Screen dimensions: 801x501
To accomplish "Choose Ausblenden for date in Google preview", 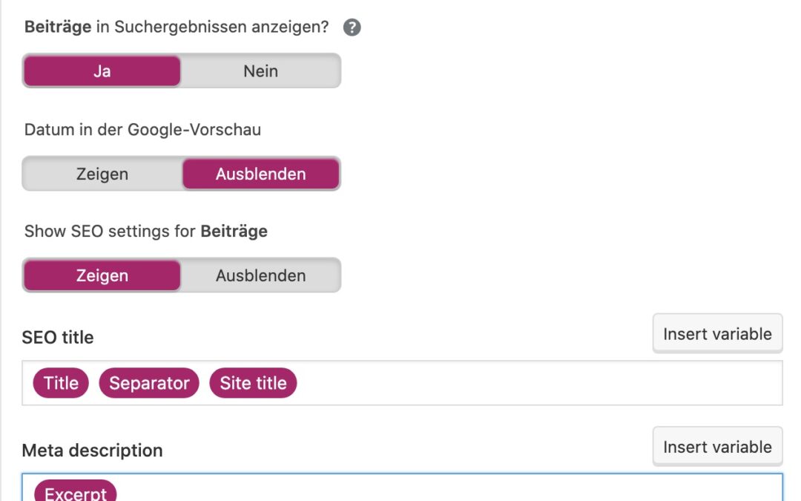I will 260,174.
